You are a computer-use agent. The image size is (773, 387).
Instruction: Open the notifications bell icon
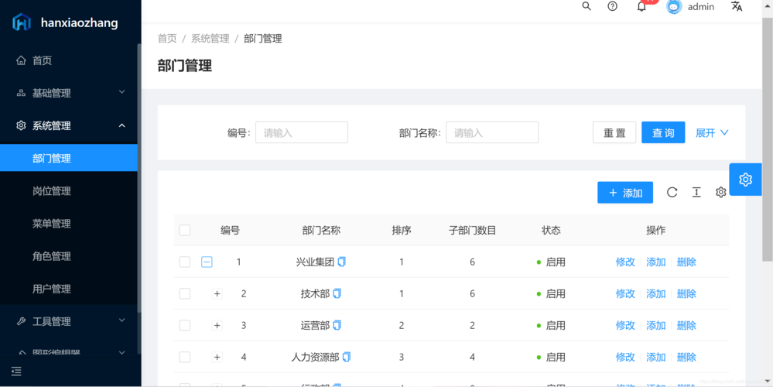coord(641,6)
